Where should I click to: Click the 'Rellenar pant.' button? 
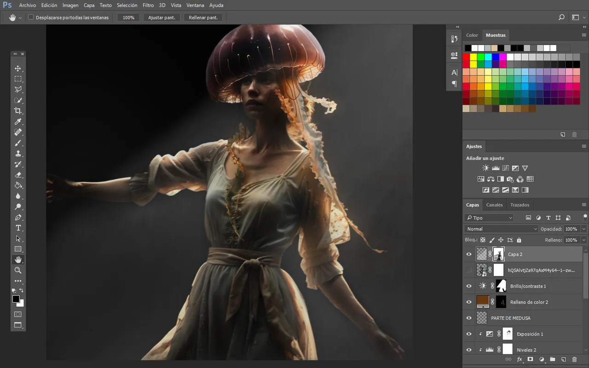pos(203,17)
